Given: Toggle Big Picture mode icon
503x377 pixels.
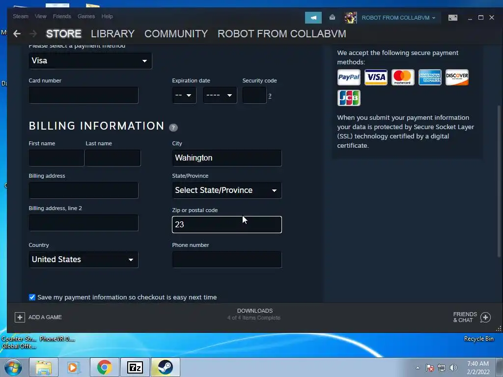Looking at the screenshot, I should click(452, 18).
